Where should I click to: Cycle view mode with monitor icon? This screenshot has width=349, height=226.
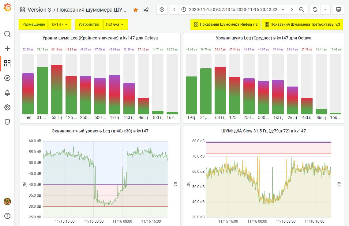339,9
